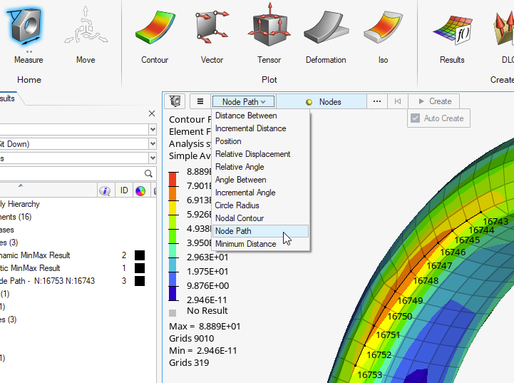Click black swatch for Dynamic MinMax Result

[140, 255]
